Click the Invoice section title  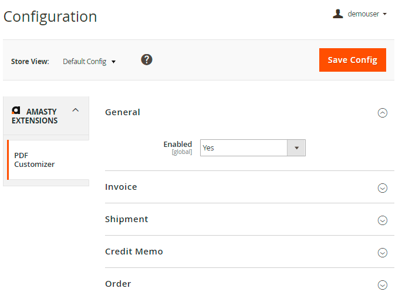[121, 187]
